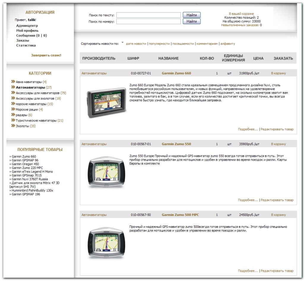The height and width of the screenshot is (281, 305).
Task: Click the icon beside Авиа навигаторы category
Action: tap(13, 81)
